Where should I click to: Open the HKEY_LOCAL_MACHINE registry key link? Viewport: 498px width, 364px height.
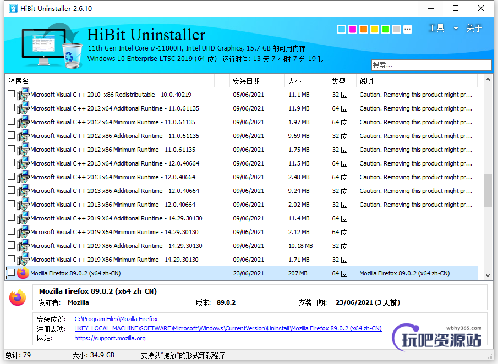coord(228,328)
